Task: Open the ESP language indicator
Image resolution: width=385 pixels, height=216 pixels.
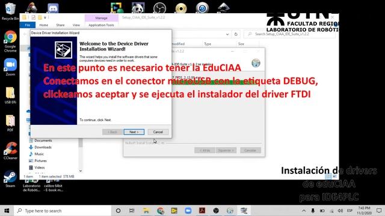Action: pyautogui.click(x=350, y=211)
